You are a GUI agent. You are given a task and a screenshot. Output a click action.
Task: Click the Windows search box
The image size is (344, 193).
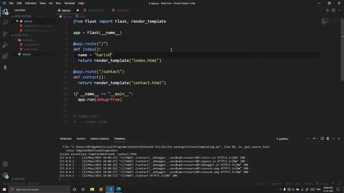point(39,189)
